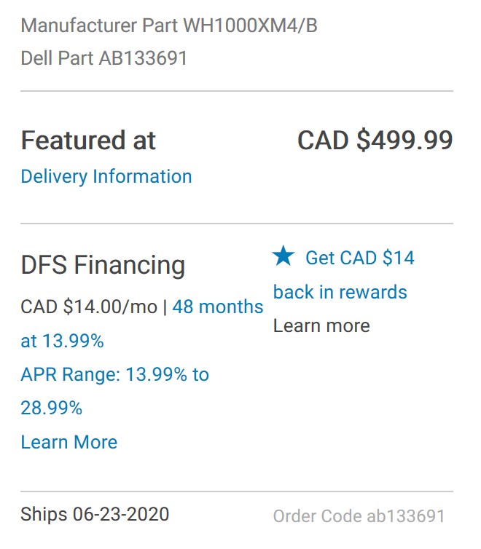Click 'Learn More' under DFS Financing
The width and height of the screenshot is (481, 549).
(x=69, y=442)
